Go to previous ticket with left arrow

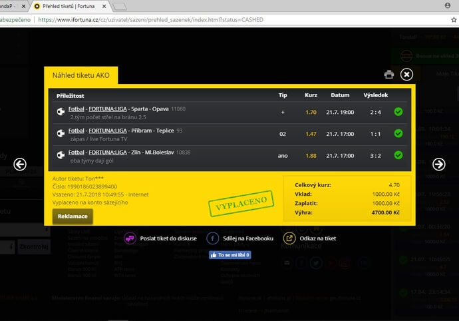pyautogui.click(x=20, y=164)
